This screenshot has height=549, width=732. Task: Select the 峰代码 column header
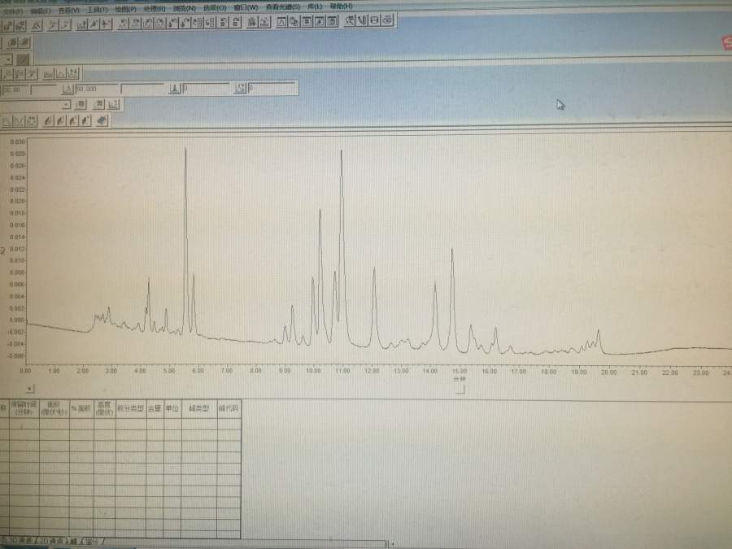tap(229, 408)
